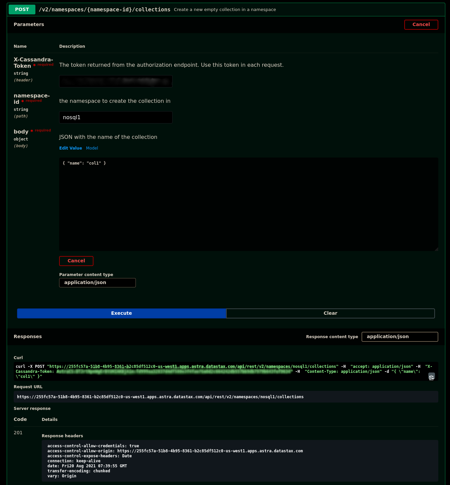
Task: Click the X-Cassandra-Token input field
Action: (116, 81)
